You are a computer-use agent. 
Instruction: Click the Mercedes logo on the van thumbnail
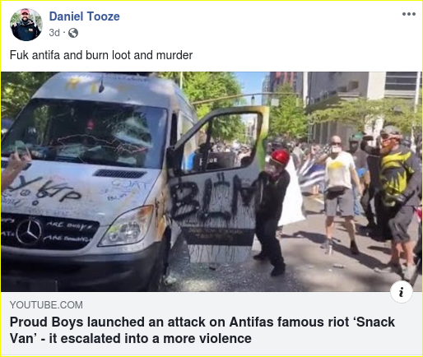pos(29,231)
